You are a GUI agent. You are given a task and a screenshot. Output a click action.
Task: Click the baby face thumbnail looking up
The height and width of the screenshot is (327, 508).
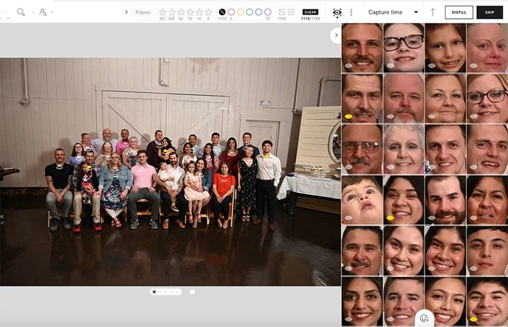point(361,199)
